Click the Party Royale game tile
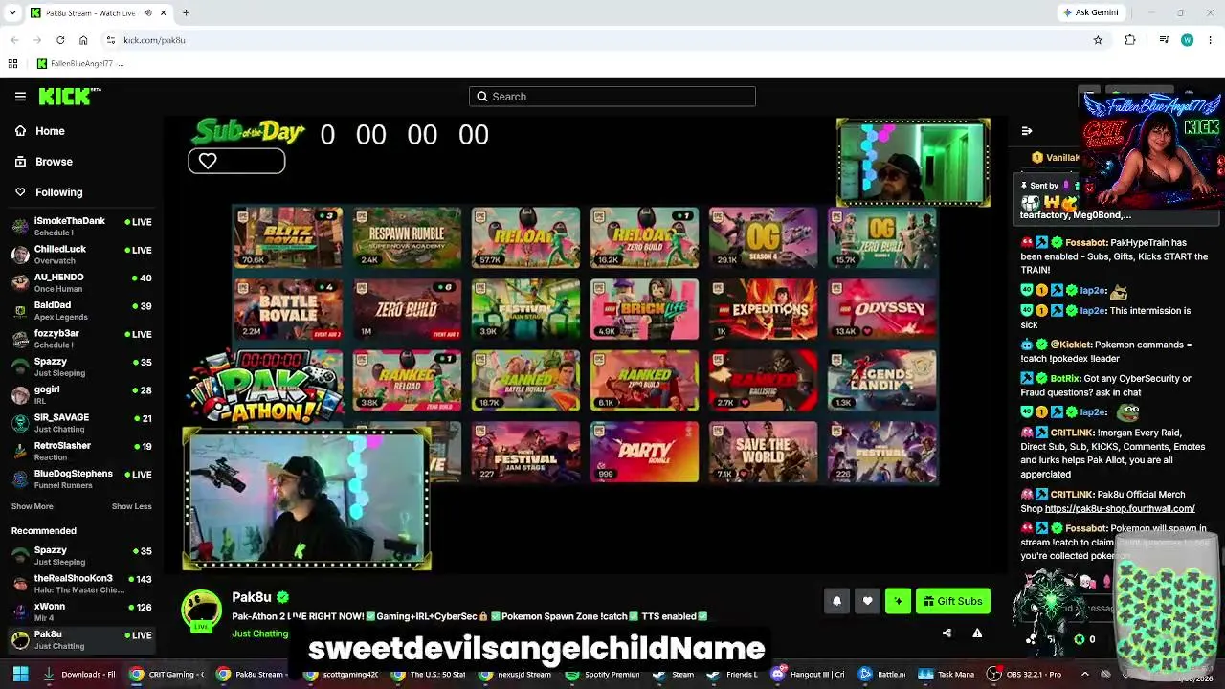The width and height of the screenshot is (1225, 689). (x=644, y=452)
